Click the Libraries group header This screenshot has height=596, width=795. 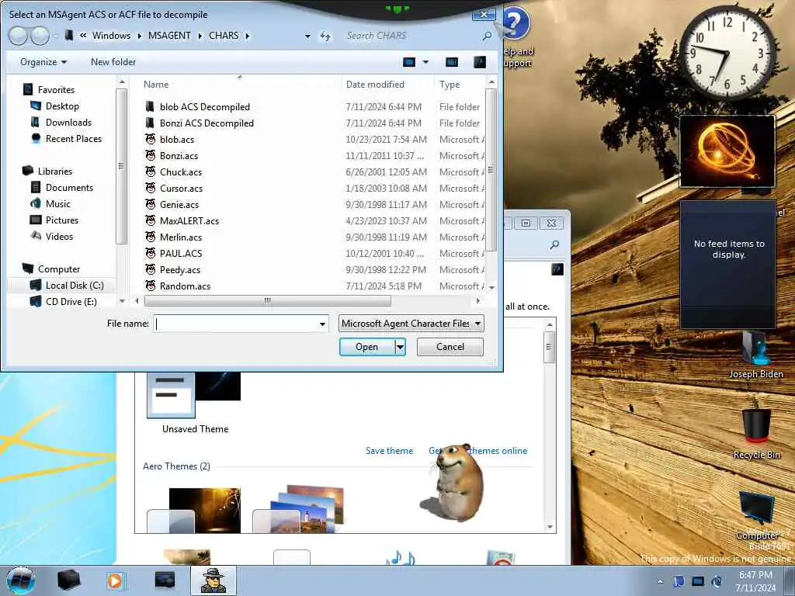click(55, 172)
